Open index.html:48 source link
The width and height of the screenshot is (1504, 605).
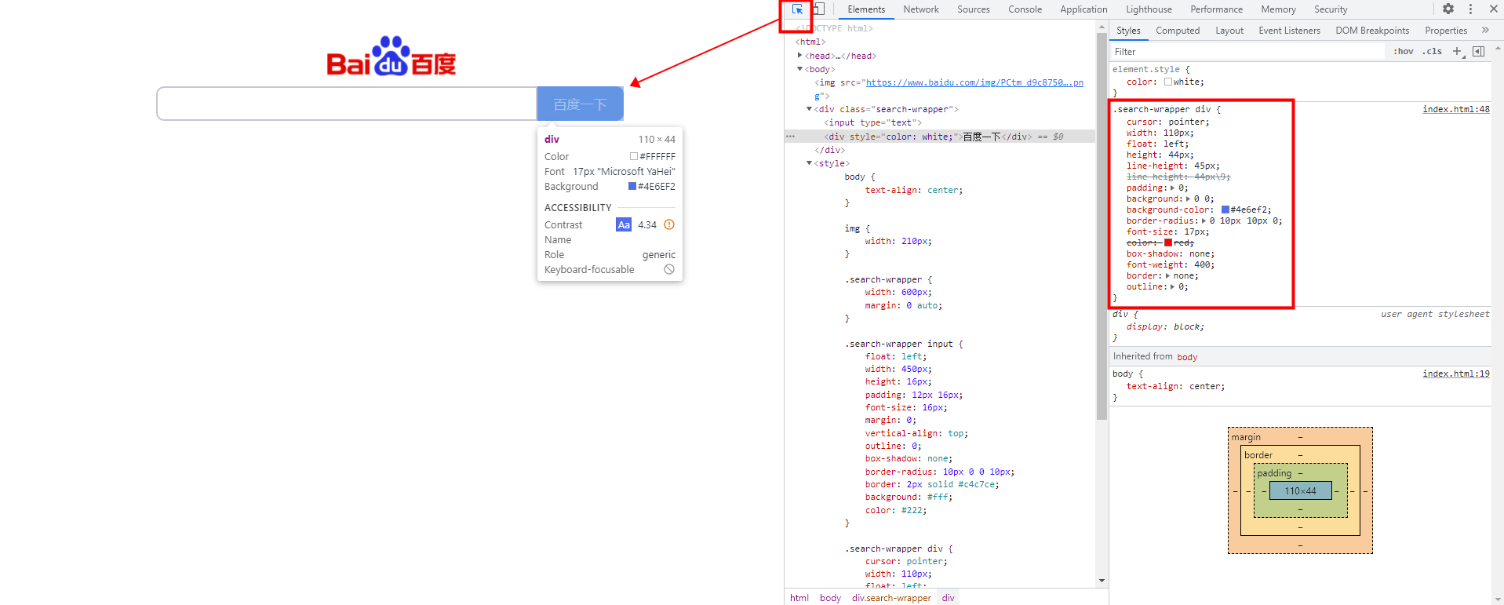pyautogui.click(x=1456, y=109)
